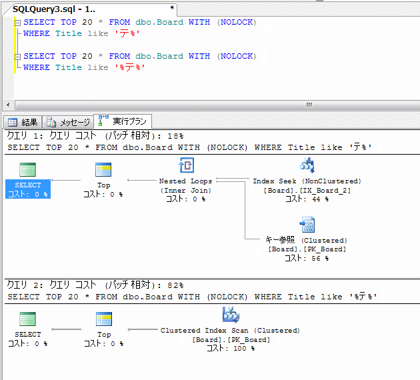
Task: Click 'キー参照 (Clustered)' label
Action: coord(306,240)
